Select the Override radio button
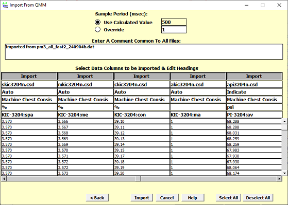Viewport: 288px width, 205px height. [x=97, y=29]
